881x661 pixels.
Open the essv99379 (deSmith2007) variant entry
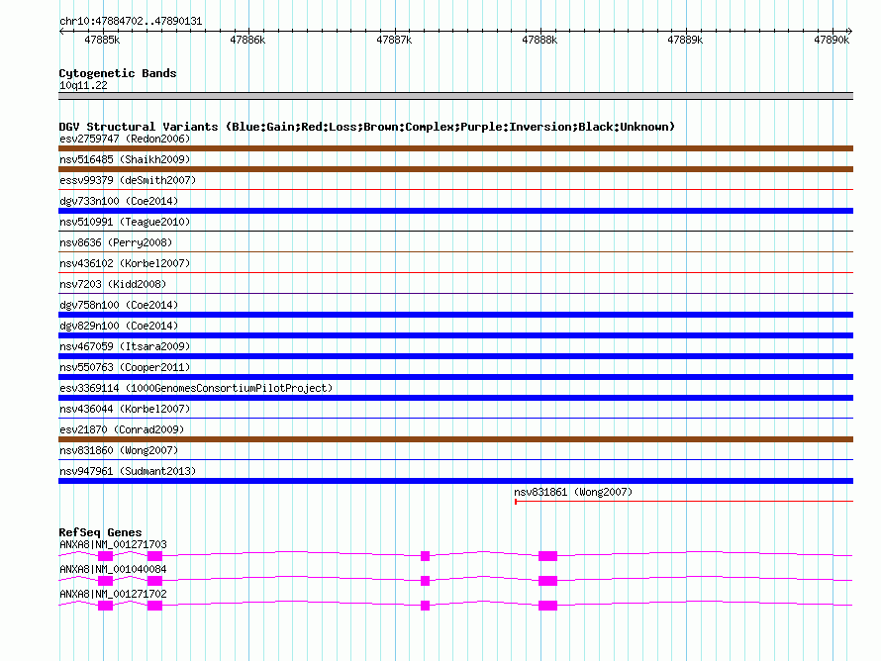(x=127, y=180)
